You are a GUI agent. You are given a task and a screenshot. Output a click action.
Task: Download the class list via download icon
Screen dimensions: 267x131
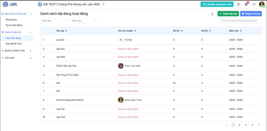[212, 14]
